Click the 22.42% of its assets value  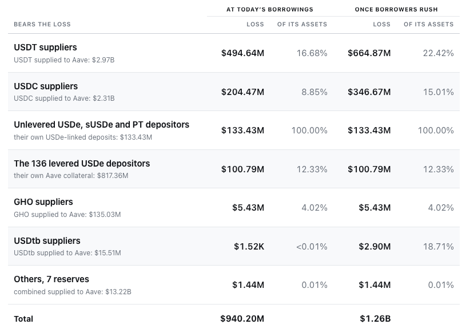[438, 53]
